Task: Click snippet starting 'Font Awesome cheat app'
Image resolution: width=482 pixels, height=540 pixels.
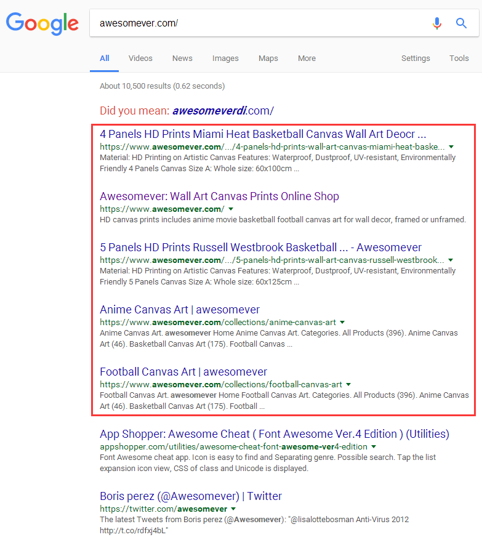Action: (268, 463)
